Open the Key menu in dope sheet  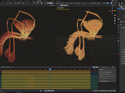(12, 67)
